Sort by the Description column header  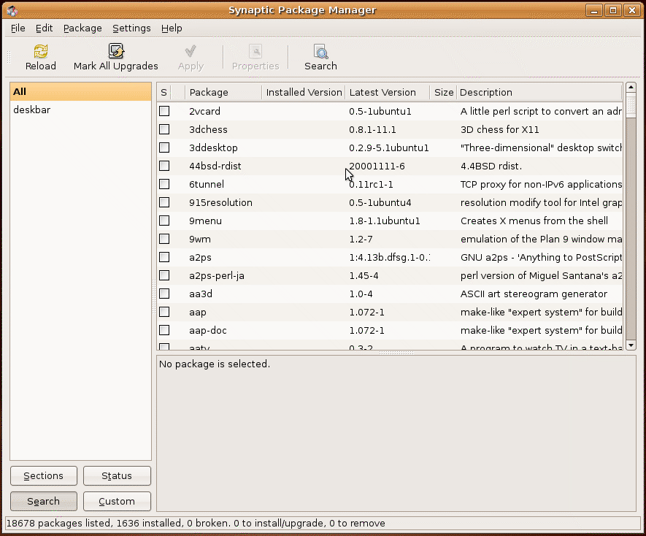click(x=539, y=92)
